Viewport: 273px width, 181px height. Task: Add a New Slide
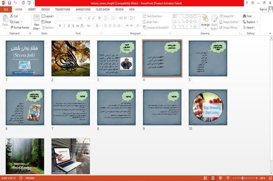pos(36,22)
